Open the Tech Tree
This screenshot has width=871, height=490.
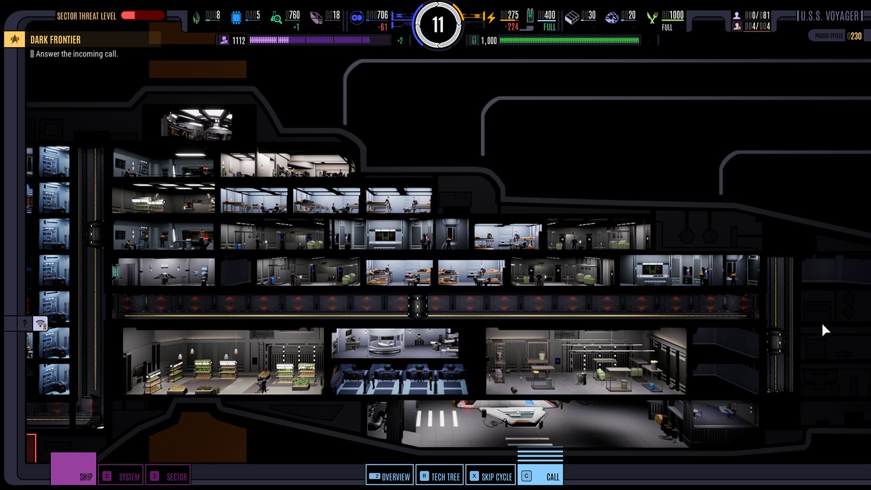pos(439,476)
